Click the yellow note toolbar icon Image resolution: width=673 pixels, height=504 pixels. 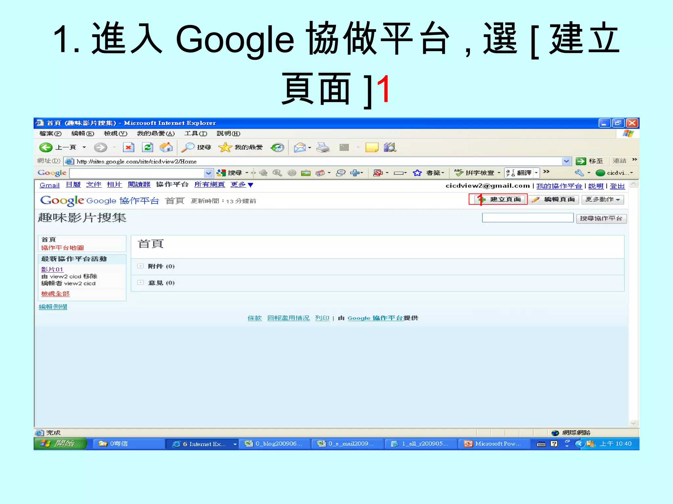372,147
